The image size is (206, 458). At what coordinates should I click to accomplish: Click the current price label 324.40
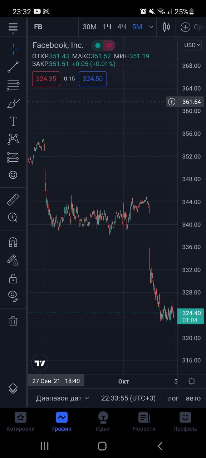pyautogui.click(x=191, y=316)
